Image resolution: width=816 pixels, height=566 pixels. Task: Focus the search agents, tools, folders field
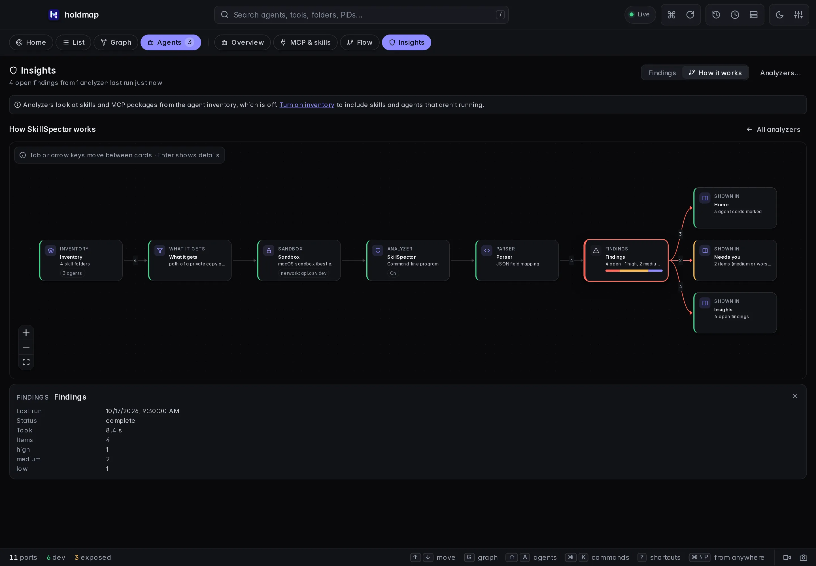point(361,14)
